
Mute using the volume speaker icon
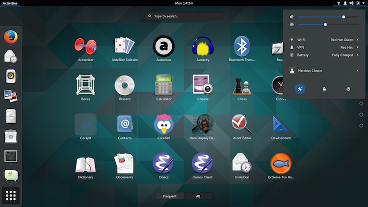[x=292, y=17]
